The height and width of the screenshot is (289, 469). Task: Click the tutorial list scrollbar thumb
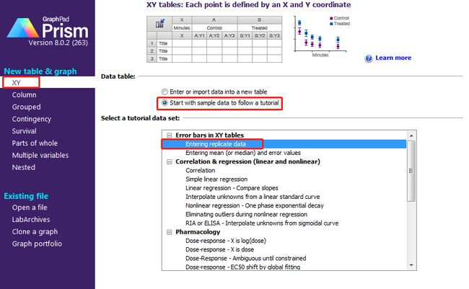click(411, 171)
